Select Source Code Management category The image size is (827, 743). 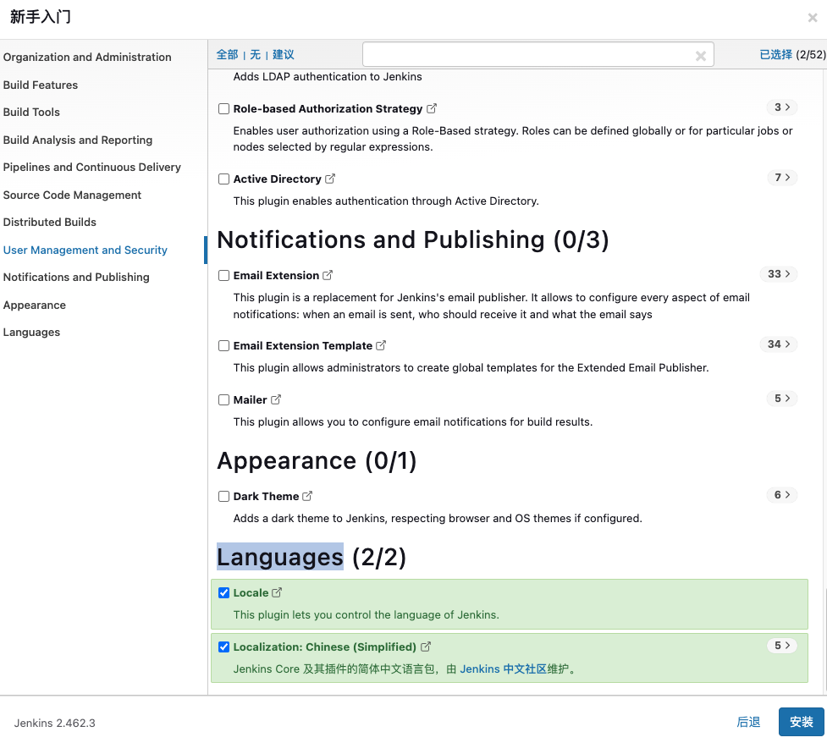(x=72, y=195)
